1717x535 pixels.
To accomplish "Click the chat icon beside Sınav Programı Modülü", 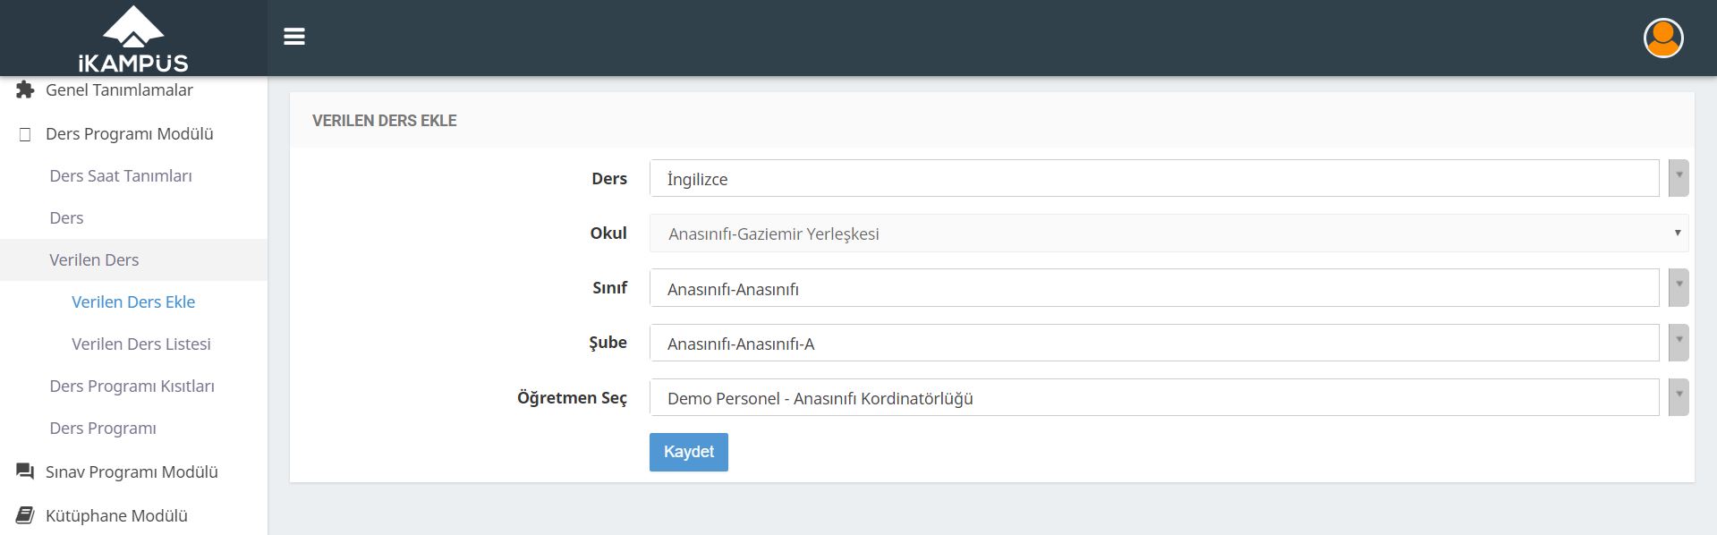I will click(25, 471).
